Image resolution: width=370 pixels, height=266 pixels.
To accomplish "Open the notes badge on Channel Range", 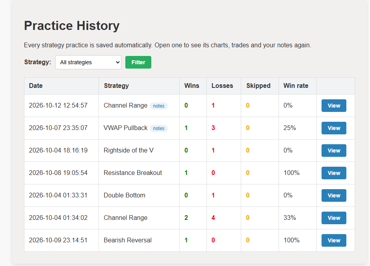I will 158,106.
